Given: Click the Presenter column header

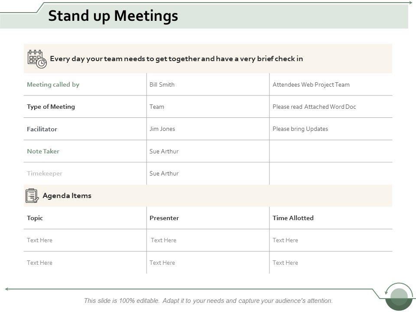Looking at the screenshot, I should pyautogui.click(x=164, y=218).
